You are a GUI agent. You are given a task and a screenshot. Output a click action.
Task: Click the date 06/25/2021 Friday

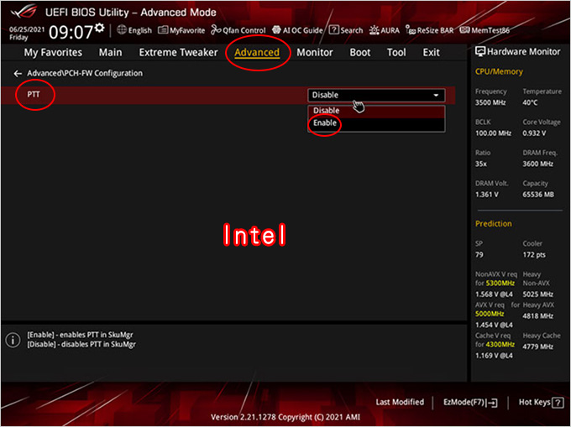tap(27, 33)
